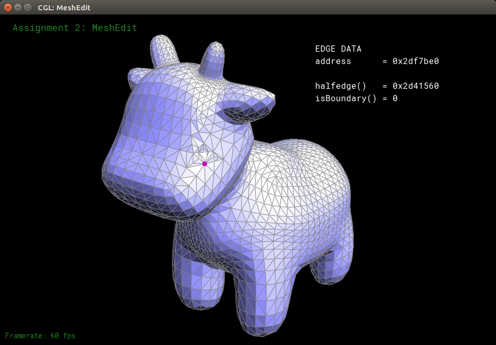Click the 'Assignment 2: MeshEdit' heading text
The height and width of the screenshot is (345, 496).
coord(75,28)
